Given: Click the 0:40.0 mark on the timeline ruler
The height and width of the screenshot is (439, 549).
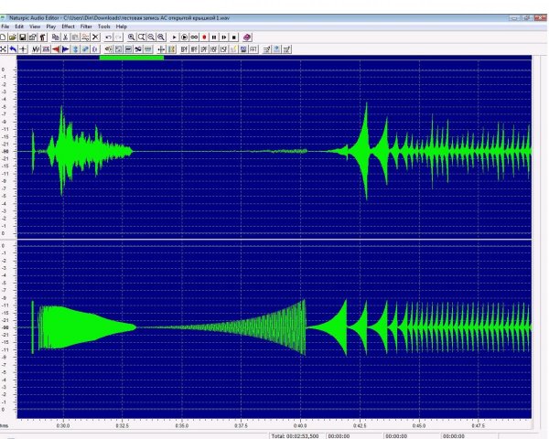Looking at the screenshot, I should click(x=300, y=426).
